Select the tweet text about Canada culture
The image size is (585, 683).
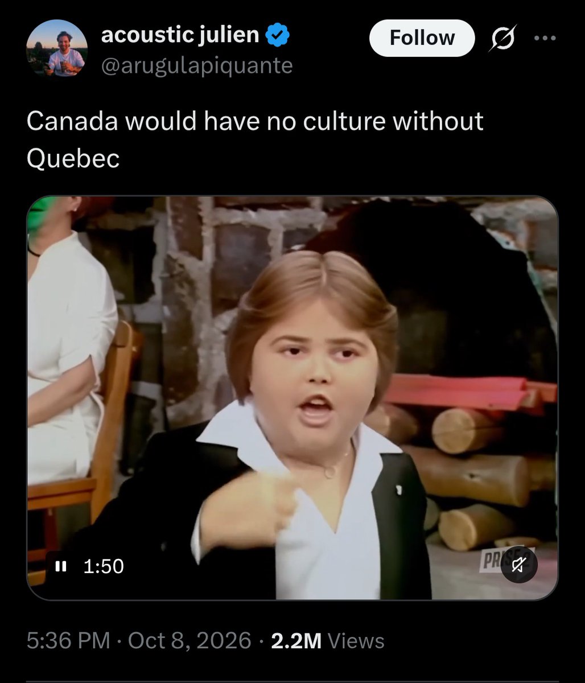(x=255, y=140)
